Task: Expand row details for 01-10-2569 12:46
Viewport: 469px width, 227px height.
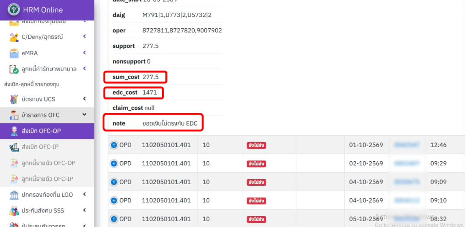Action: [x=114, y=145]
